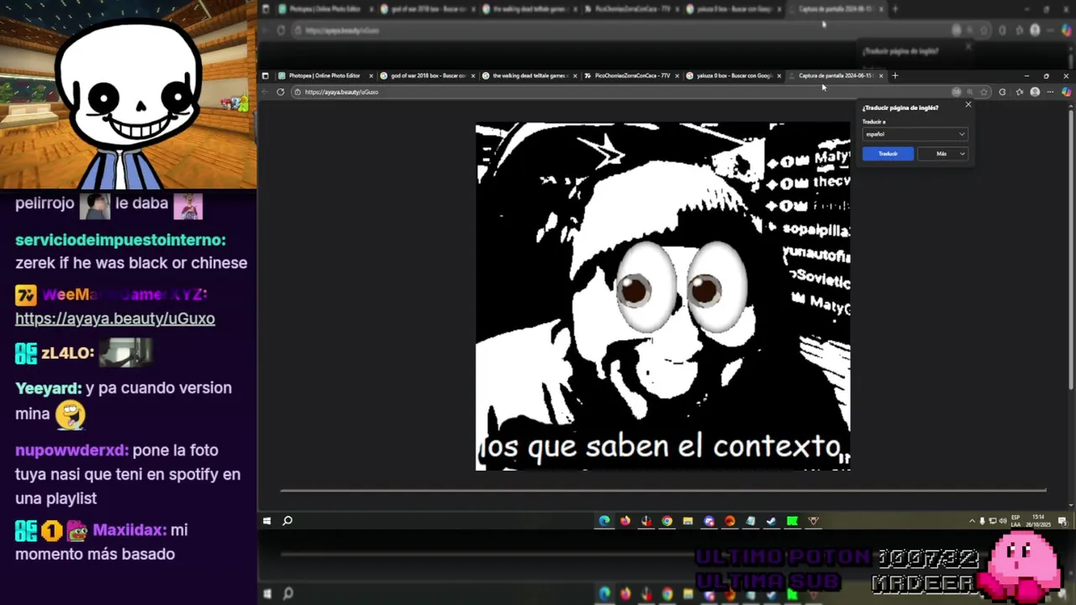Open the notification center icon

[x=1063, y=521]
